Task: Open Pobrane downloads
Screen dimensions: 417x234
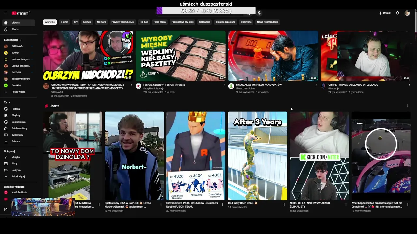Action: point(18,141)
